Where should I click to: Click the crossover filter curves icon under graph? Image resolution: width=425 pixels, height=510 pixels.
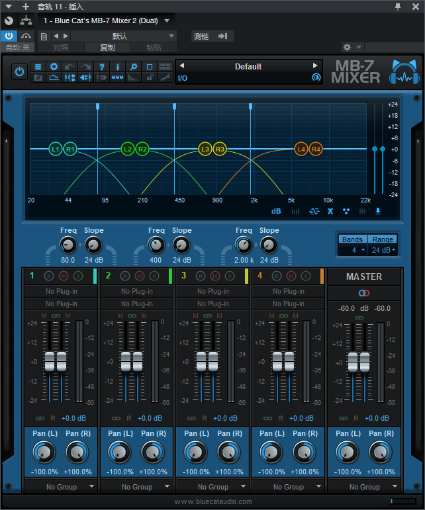click(314, 212)
